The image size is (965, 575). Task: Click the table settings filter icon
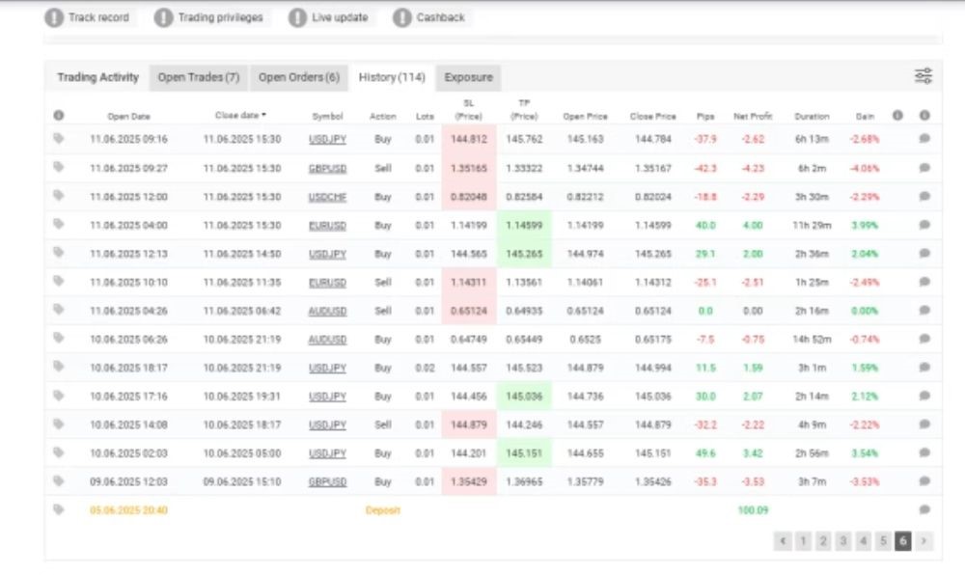[x=923, y=77]
